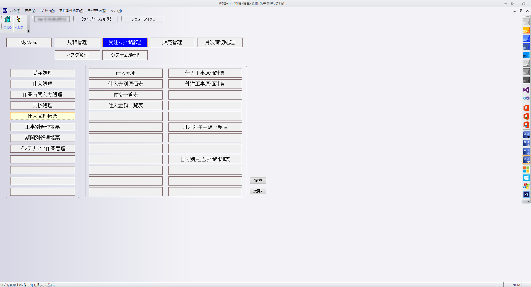Switch to the 販売管理 tab
The height and width of the screenshot is (287, 531).
[x=172, y=42]
